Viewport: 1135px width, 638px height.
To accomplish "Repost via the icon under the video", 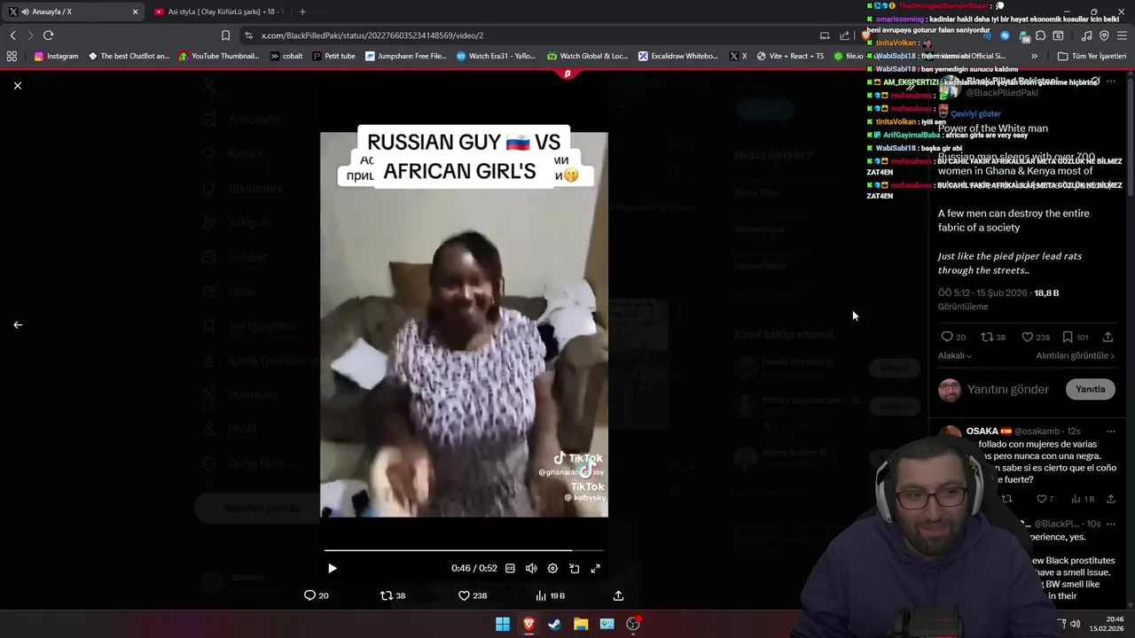I will (x=393, y=595).
